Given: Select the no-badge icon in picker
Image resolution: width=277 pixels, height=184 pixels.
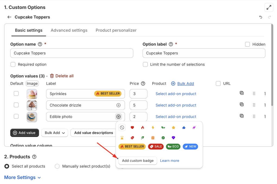Looking at the screenshot, I should [x=122, y=128].
